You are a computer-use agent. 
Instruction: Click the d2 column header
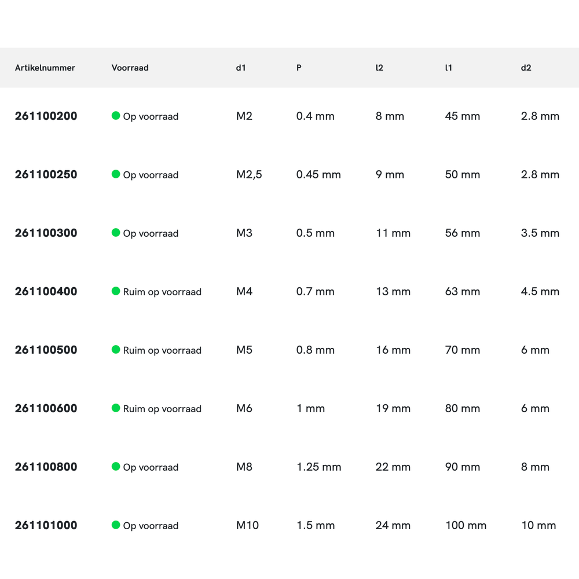526,68
